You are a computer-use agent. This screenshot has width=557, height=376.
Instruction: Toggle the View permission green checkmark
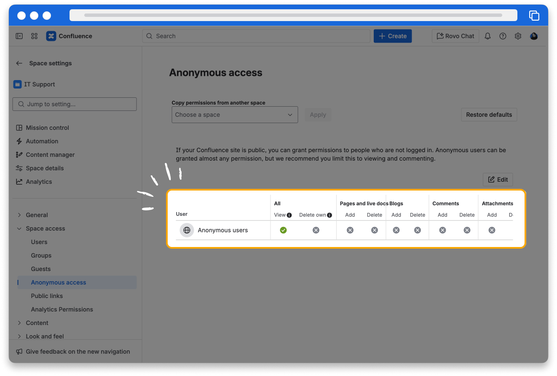click(283, 230)
